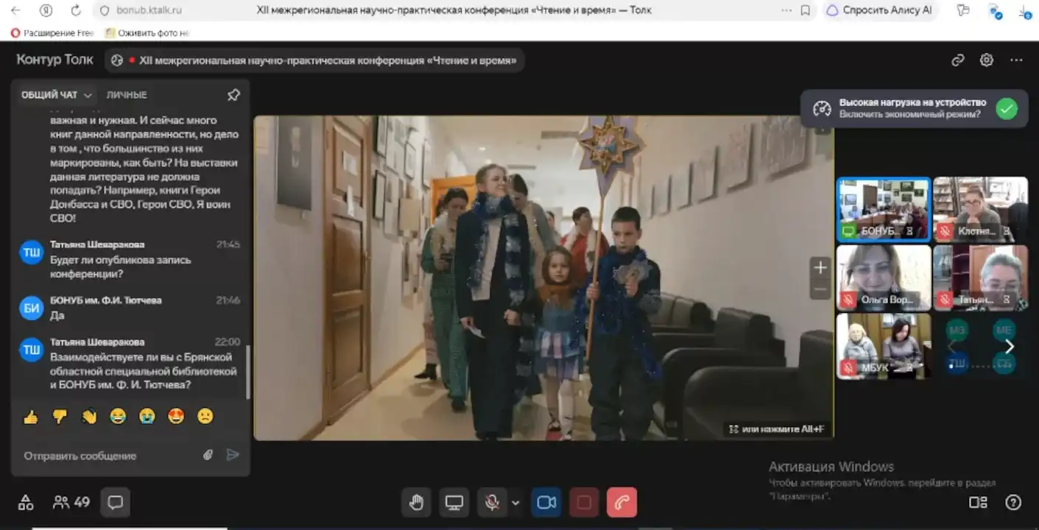
Task: Zoom in video with plus button
Action: pos(820,268)
